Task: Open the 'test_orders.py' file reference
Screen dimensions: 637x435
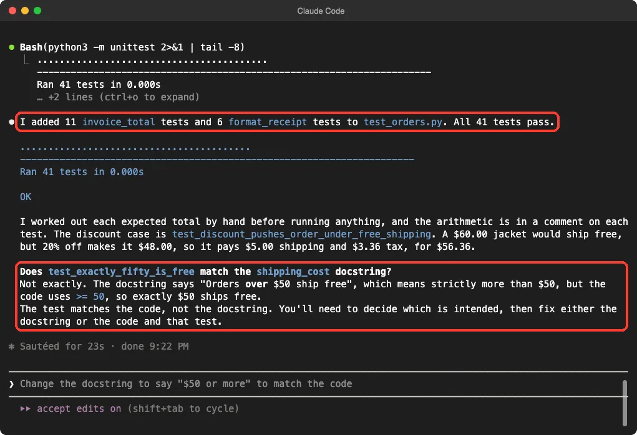Action: click(x=402, y=122)
